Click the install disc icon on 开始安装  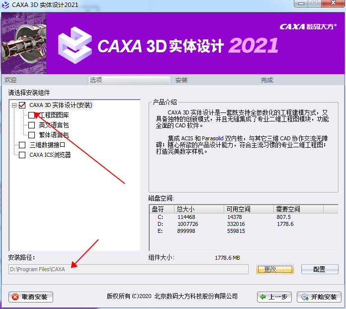[x=305, y=297]
